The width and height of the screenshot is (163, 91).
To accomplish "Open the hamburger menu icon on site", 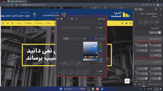I will [x=3, y=23].
